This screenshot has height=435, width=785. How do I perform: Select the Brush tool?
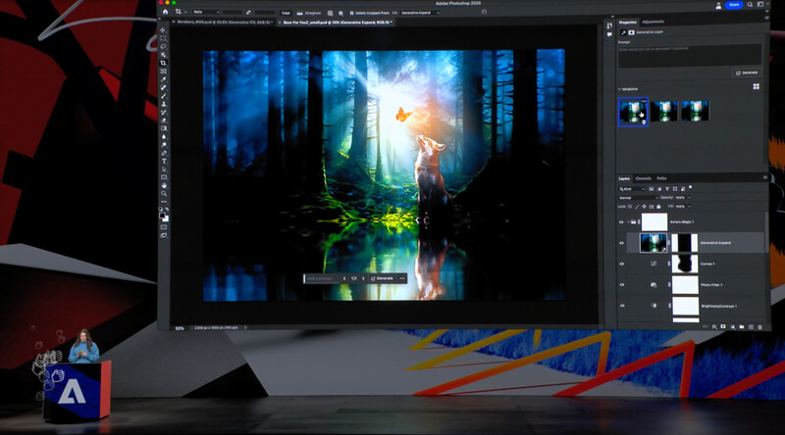163,96
